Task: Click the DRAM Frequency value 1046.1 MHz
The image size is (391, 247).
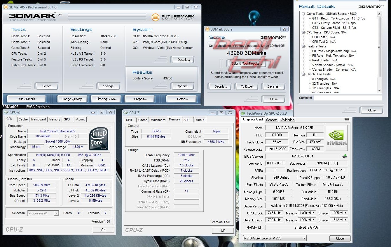Action: (x=186, y=155)
